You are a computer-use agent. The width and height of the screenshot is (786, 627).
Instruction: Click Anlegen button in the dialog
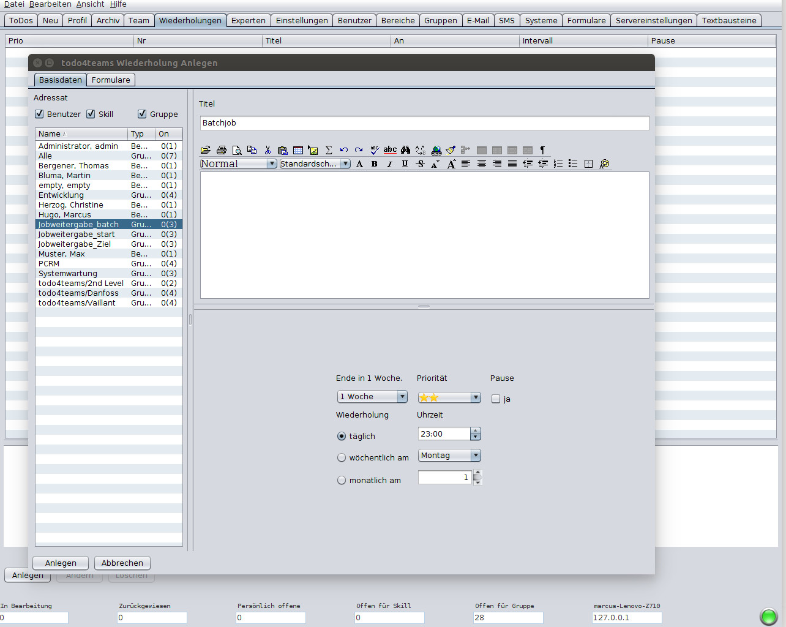61,563
